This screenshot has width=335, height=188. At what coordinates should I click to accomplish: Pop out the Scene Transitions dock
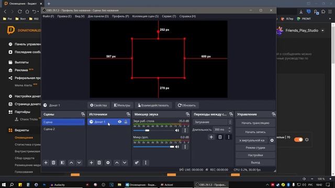[x=231, y=114]
